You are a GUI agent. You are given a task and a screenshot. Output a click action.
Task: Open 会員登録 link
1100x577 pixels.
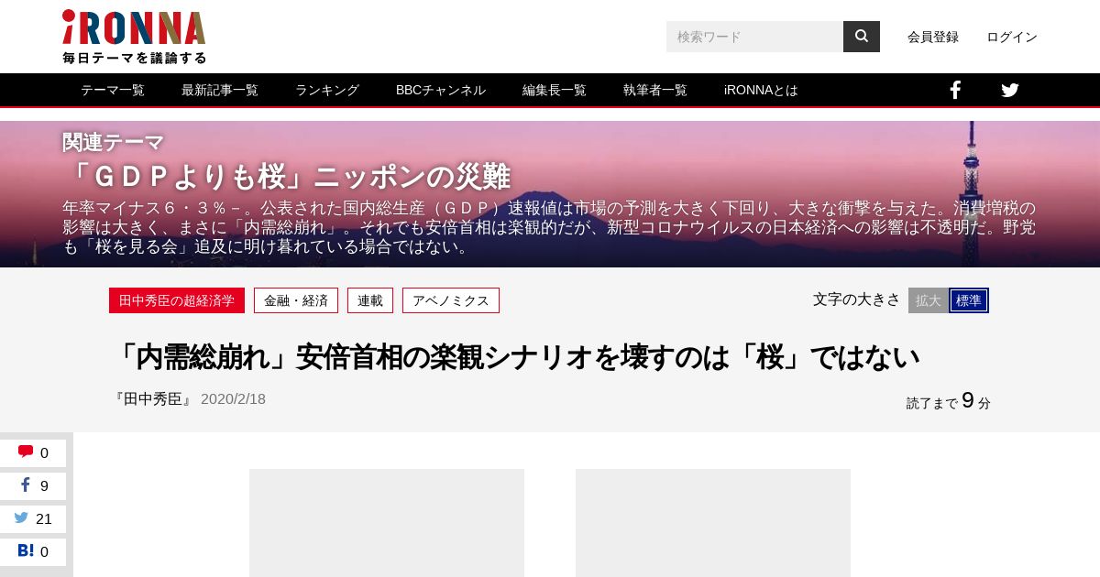click(x=933, y=37)
